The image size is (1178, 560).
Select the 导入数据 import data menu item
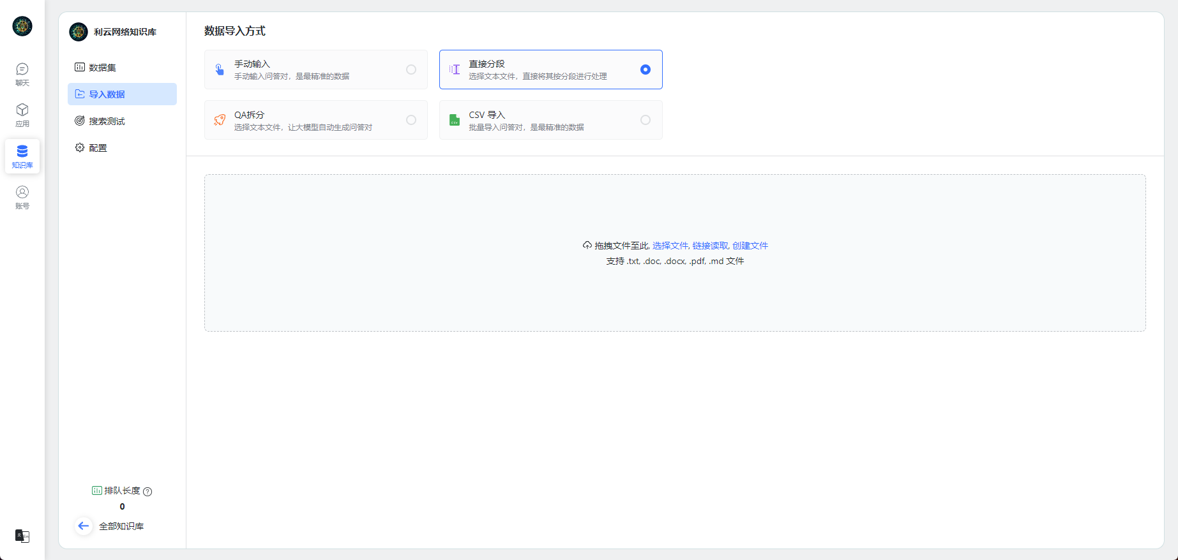pos(122,94)
